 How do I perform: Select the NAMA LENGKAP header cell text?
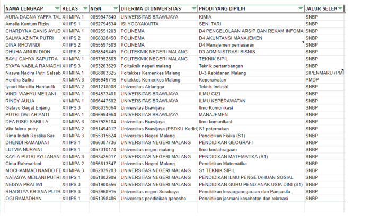(26, 9)
